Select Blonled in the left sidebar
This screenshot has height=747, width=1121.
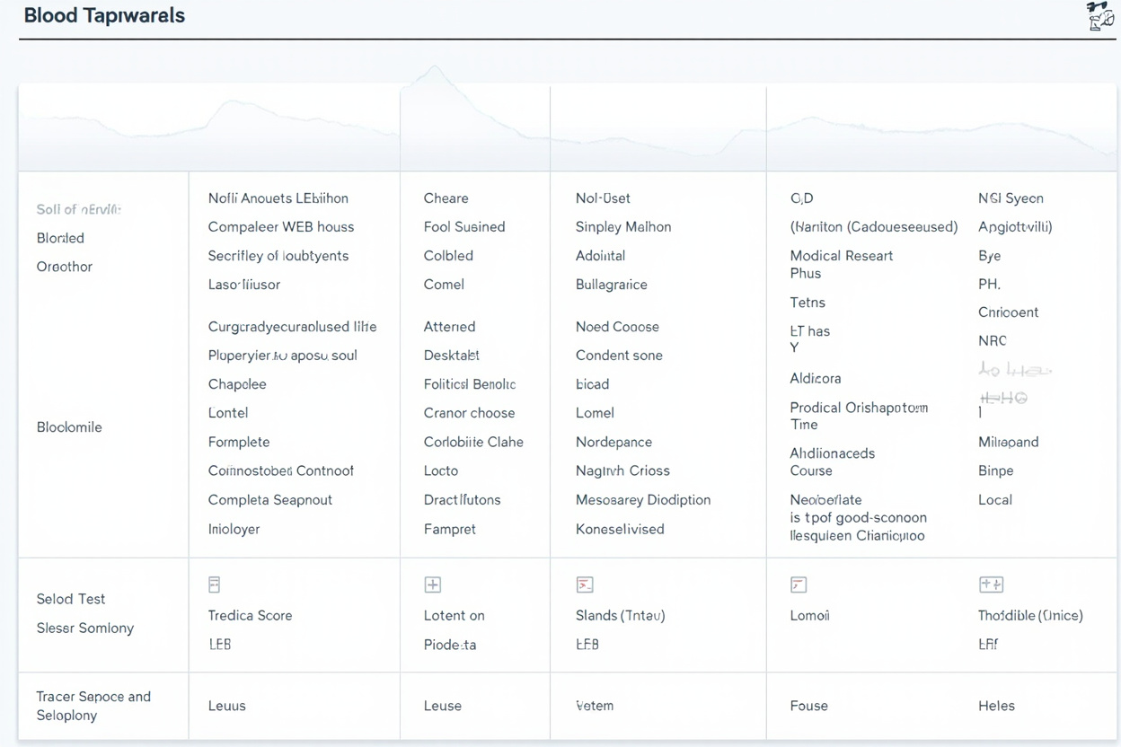pos(60,238)
